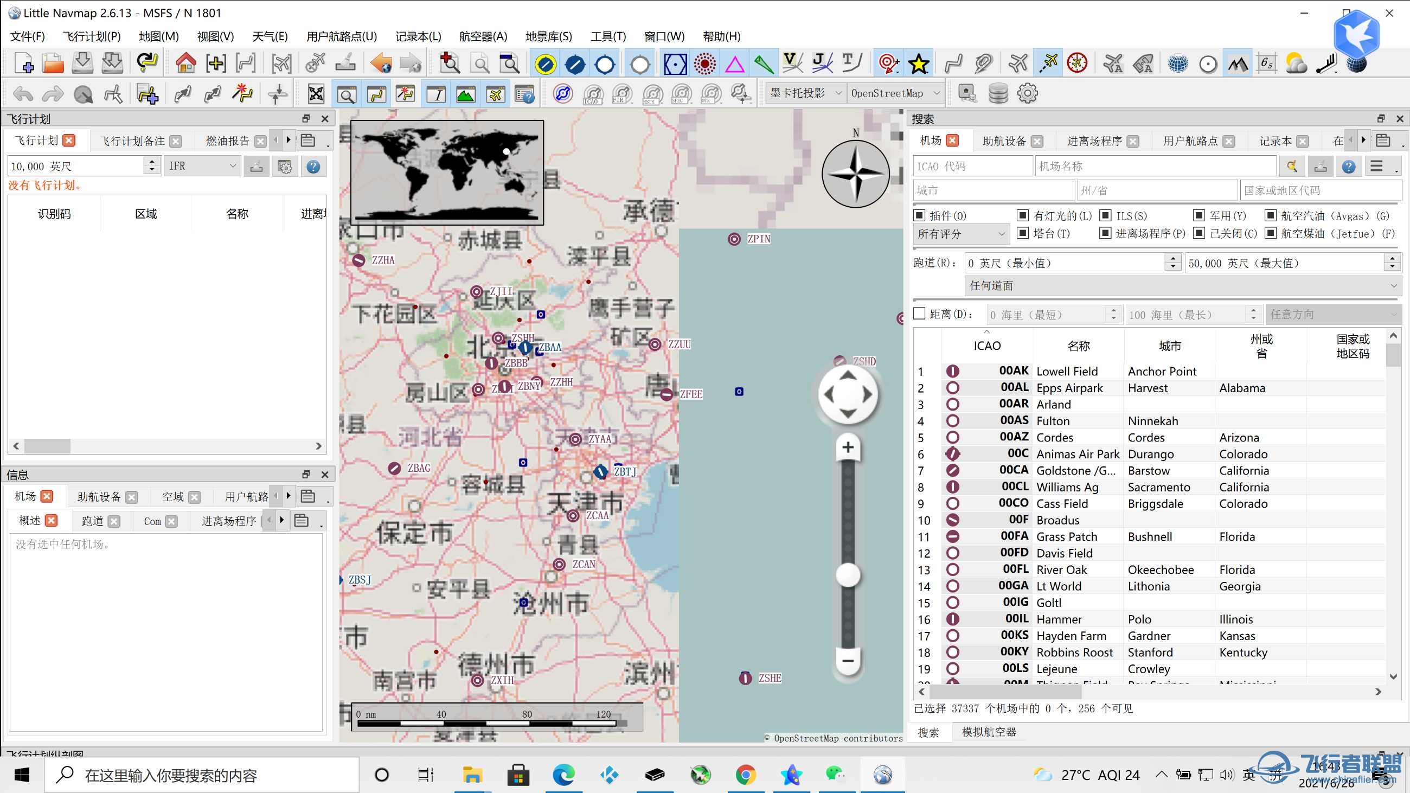Click search panel reset magnifier icon
The image size is (1410, 793).
click(1292, 167)
